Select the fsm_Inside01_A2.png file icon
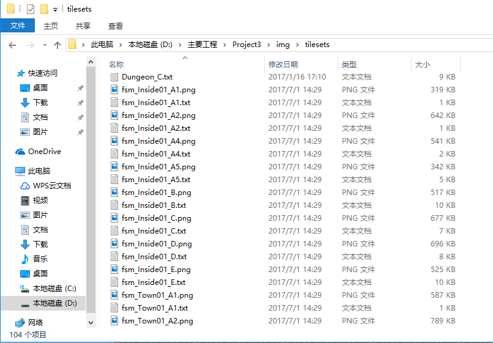 click(115, 116)
